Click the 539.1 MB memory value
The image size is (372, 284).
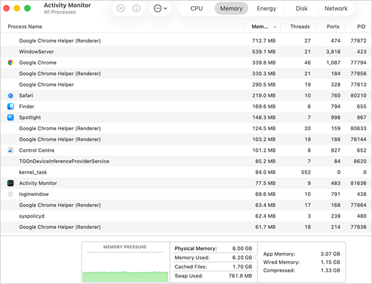(264, 51)
